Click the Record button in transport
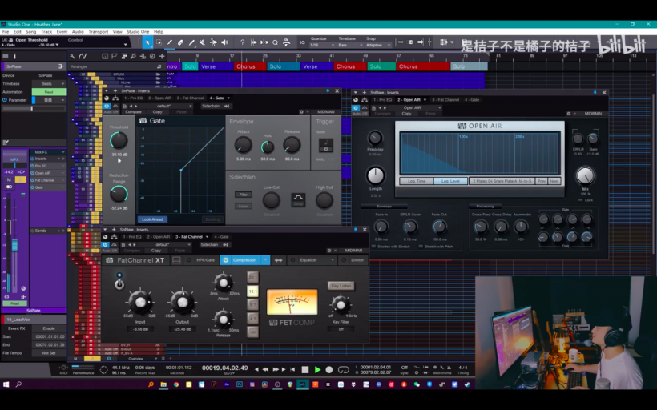 pyautogui.click(x=329, y=370)
